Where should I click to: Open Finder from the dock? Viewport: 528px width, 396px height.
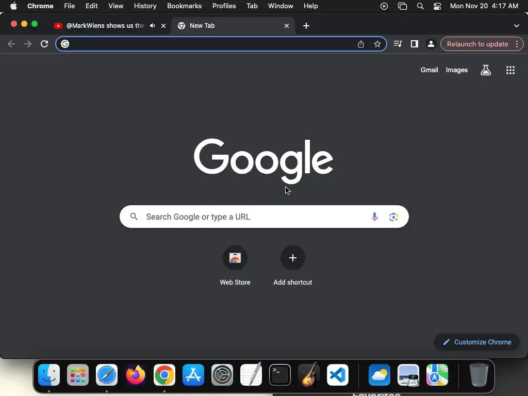coord(49,375)
